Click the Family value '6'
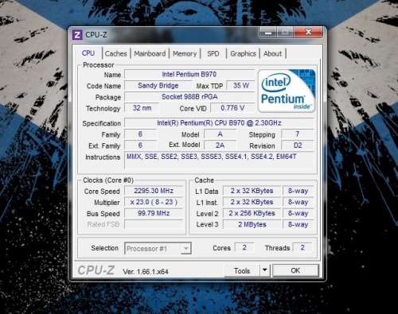Viewport: 398px width, 314px height. [140, 134]
